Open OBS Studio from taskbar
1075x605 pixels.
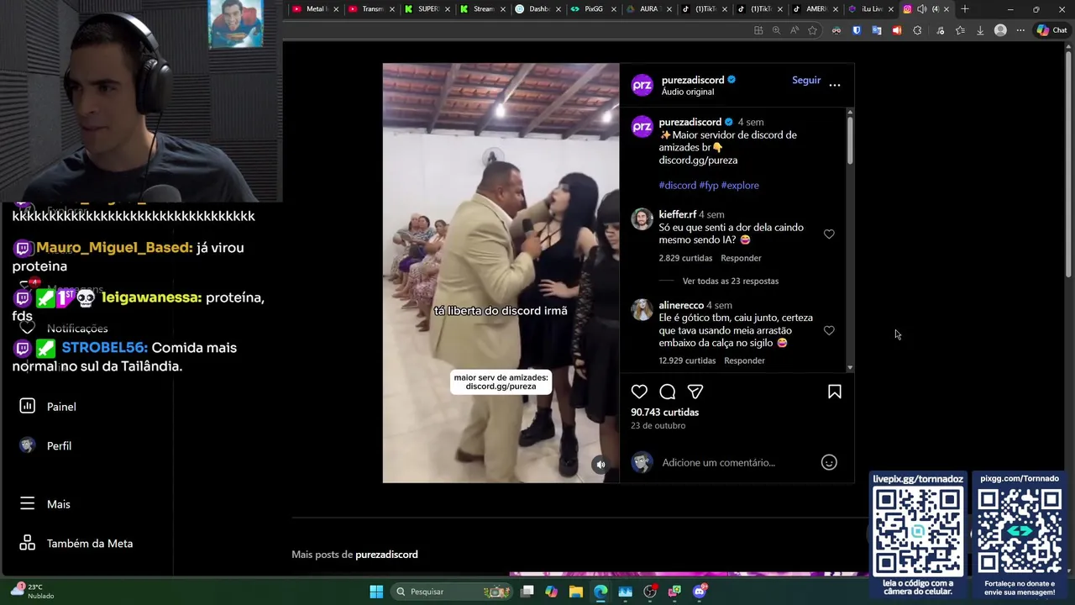tap(650, 592)
